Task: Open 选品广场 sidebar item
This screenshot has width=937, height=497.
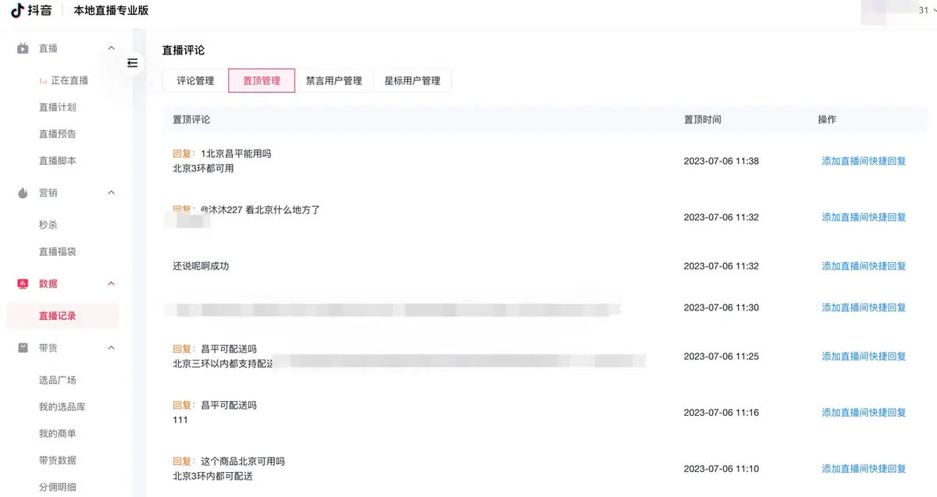Action: click(x=58, y=381)
